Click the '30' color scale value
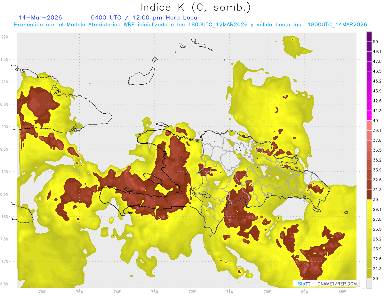This screenshot has height=296, width=384. (x=376, y=200)
